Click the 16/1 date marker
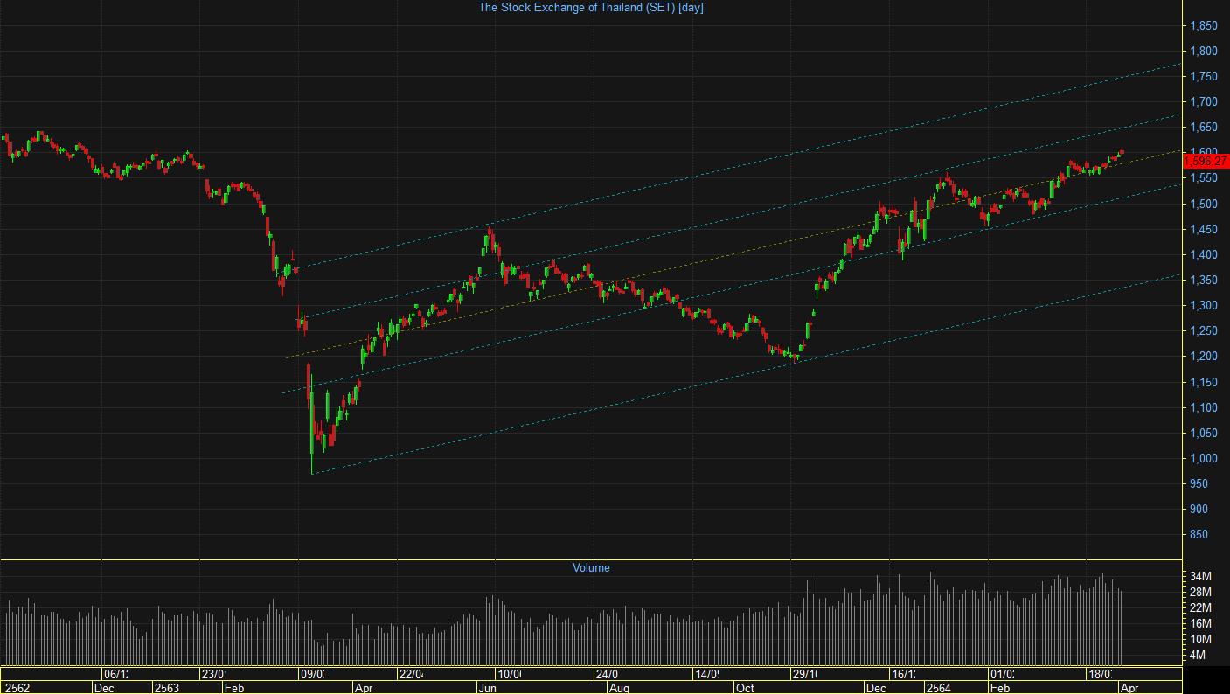The width and height of the screenshot is (1230, 694). (903, 674)
